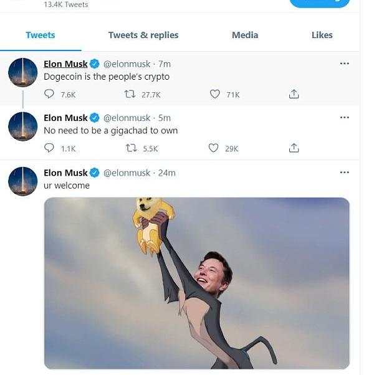The height and width of the screenshot is (375, 374).
Task: Reply to the Dogecoin people's crypto tweet
Action: pos(49,94)
